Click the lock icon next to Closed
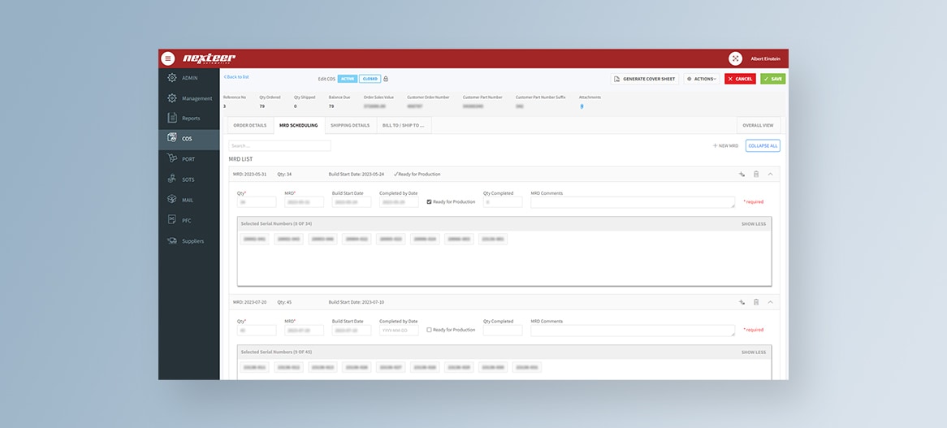 386,79
